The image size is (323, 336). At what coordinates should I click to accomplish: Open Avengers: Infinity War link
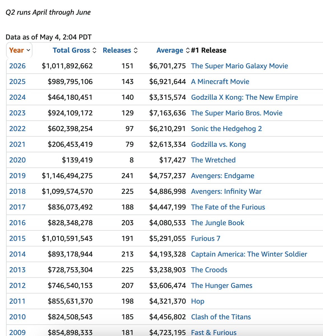click(226, 192)
